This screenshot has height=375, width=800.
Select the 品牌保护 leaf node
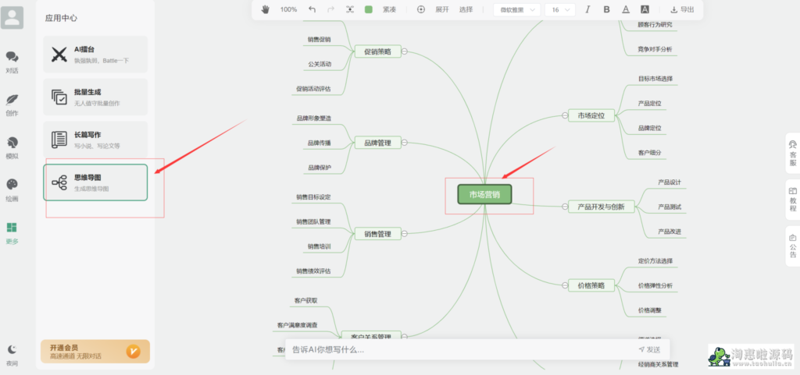pos(320,168)
